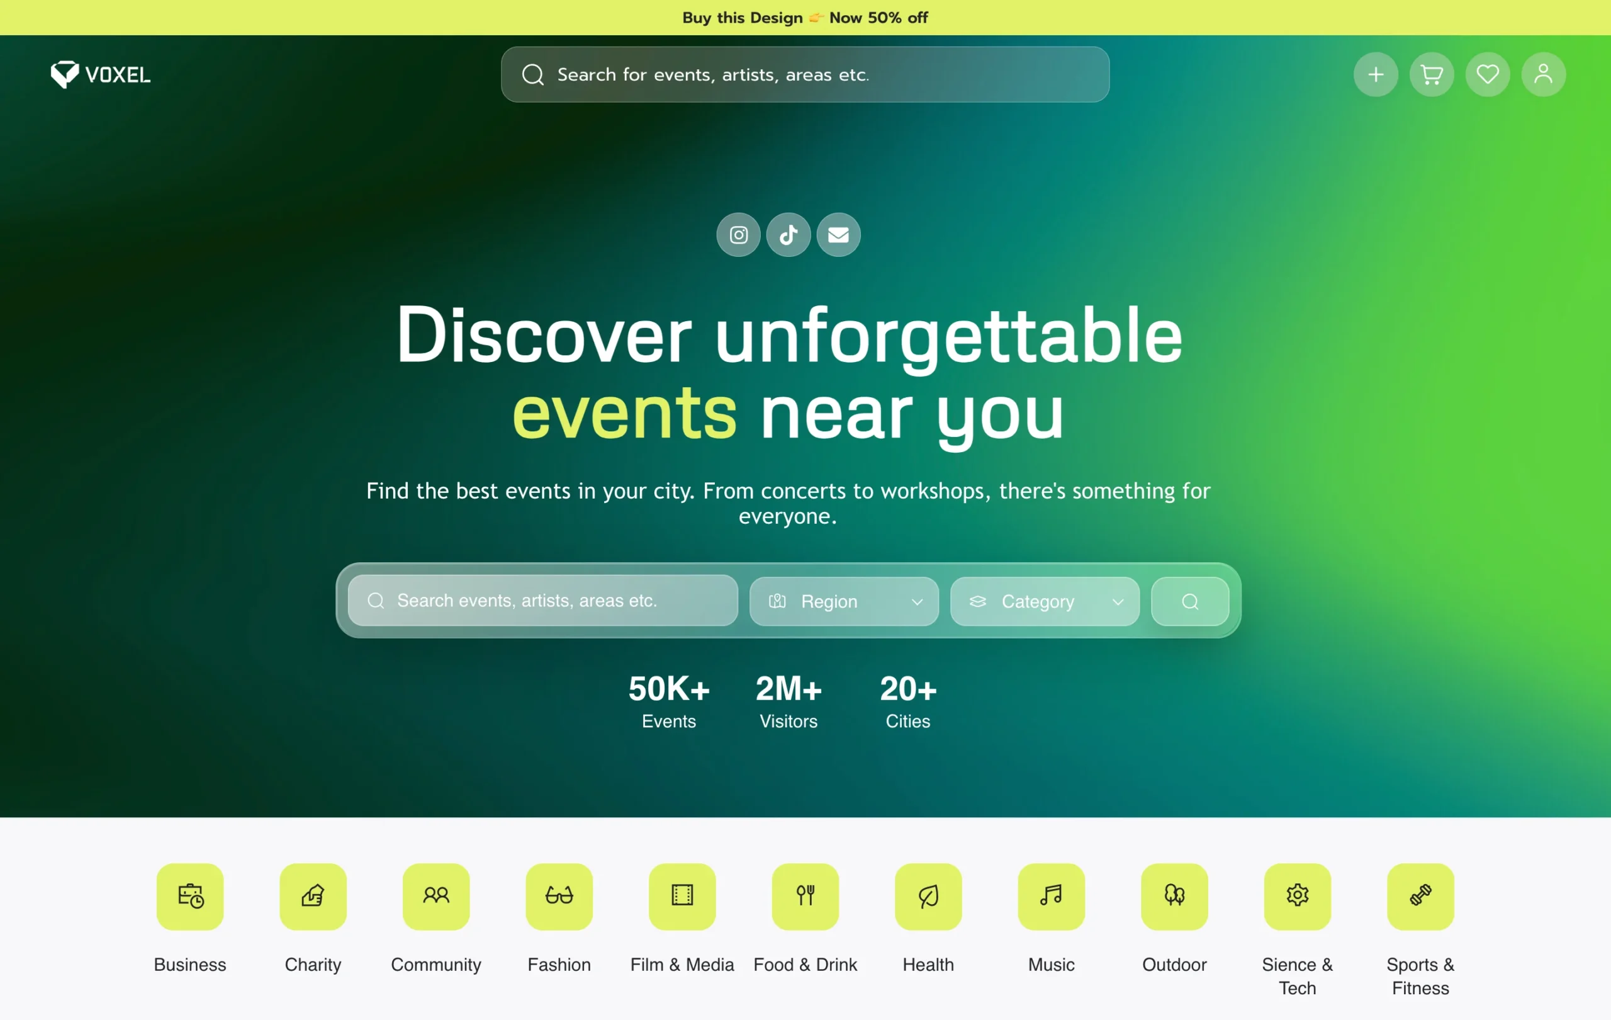Open the Region dropdown
Image resolution: width=1611 pixels, height=1020 pixels.
(x=844, y=601)
